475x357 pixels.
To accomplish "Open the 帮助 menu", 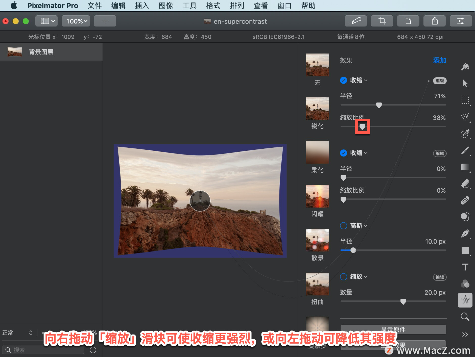I will (x=308, y=6).
